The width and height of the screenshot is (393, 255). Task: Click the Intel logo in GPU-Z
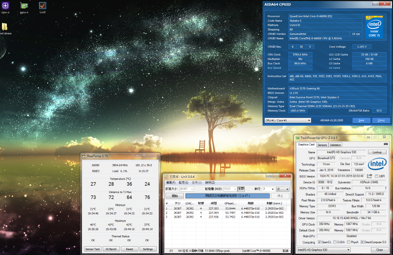click(377, 164)
